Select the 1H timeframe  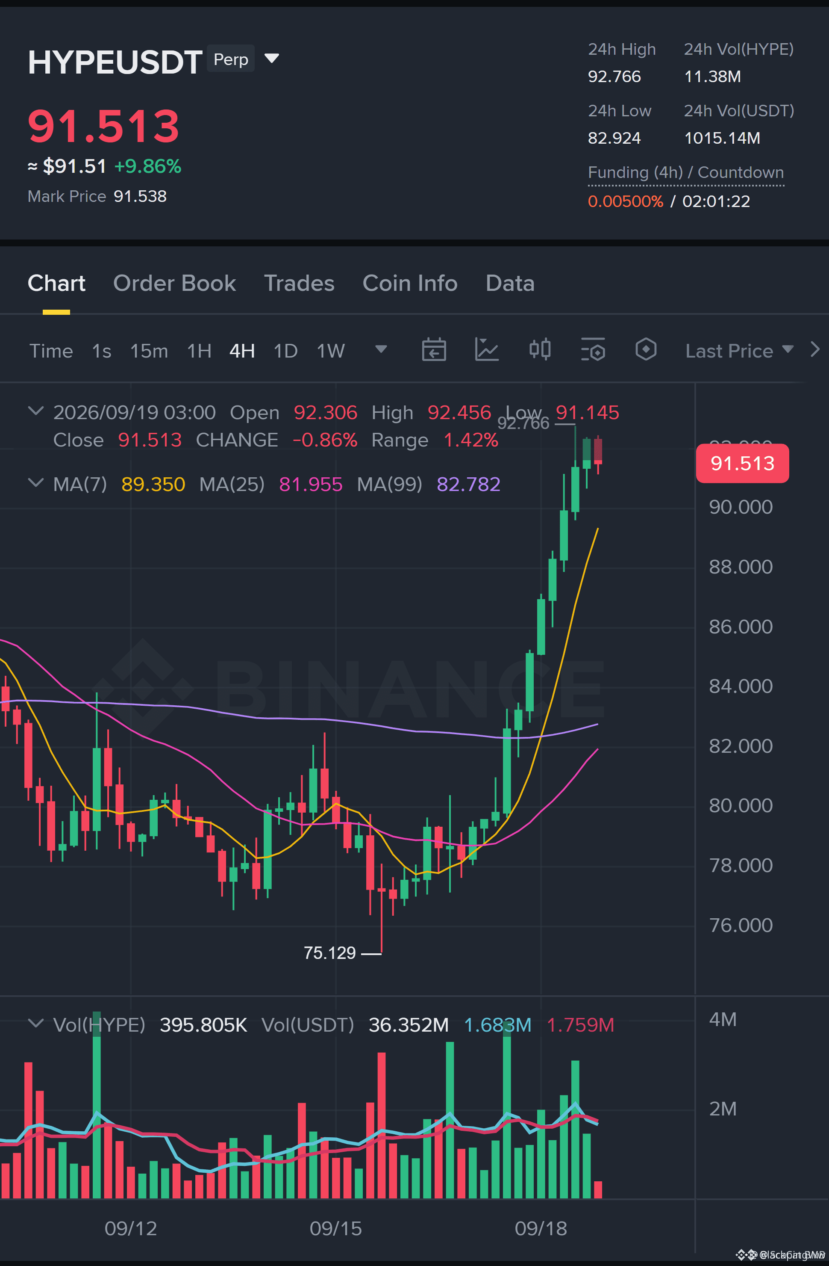[199, 351]
